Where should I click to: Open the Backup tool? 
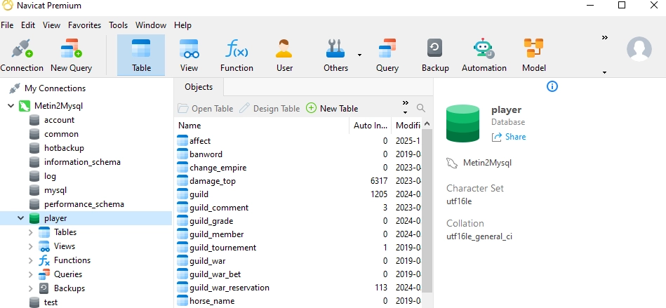435,55
